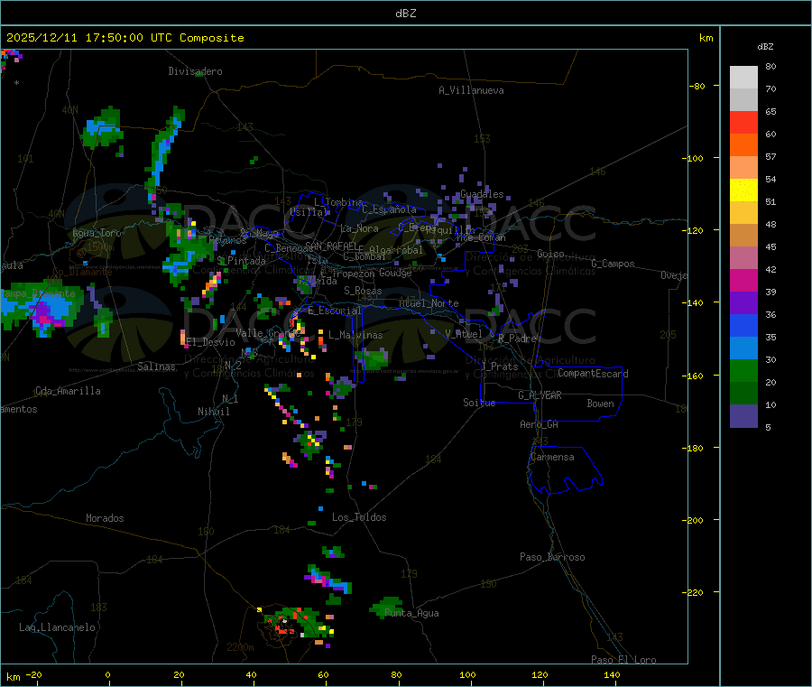Viewport: 812px width, 687px height.
Task: Click the Soitue label
Action: click(479, 403)
